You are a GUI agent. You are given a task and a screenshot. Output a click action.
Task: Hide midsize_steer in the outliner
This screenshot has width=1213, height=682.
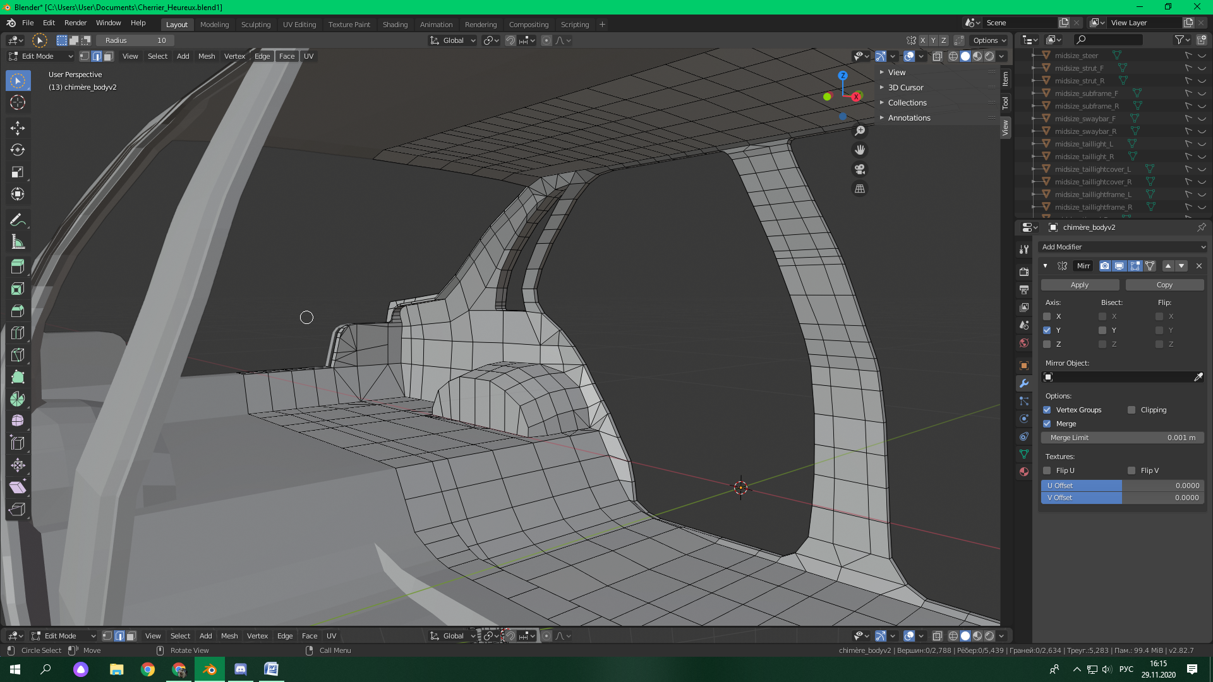coord(1202,56)
